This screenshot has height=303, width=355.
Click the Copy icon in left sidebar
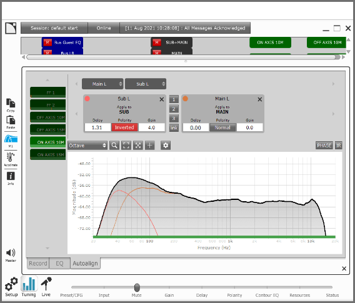pos(11,103)
